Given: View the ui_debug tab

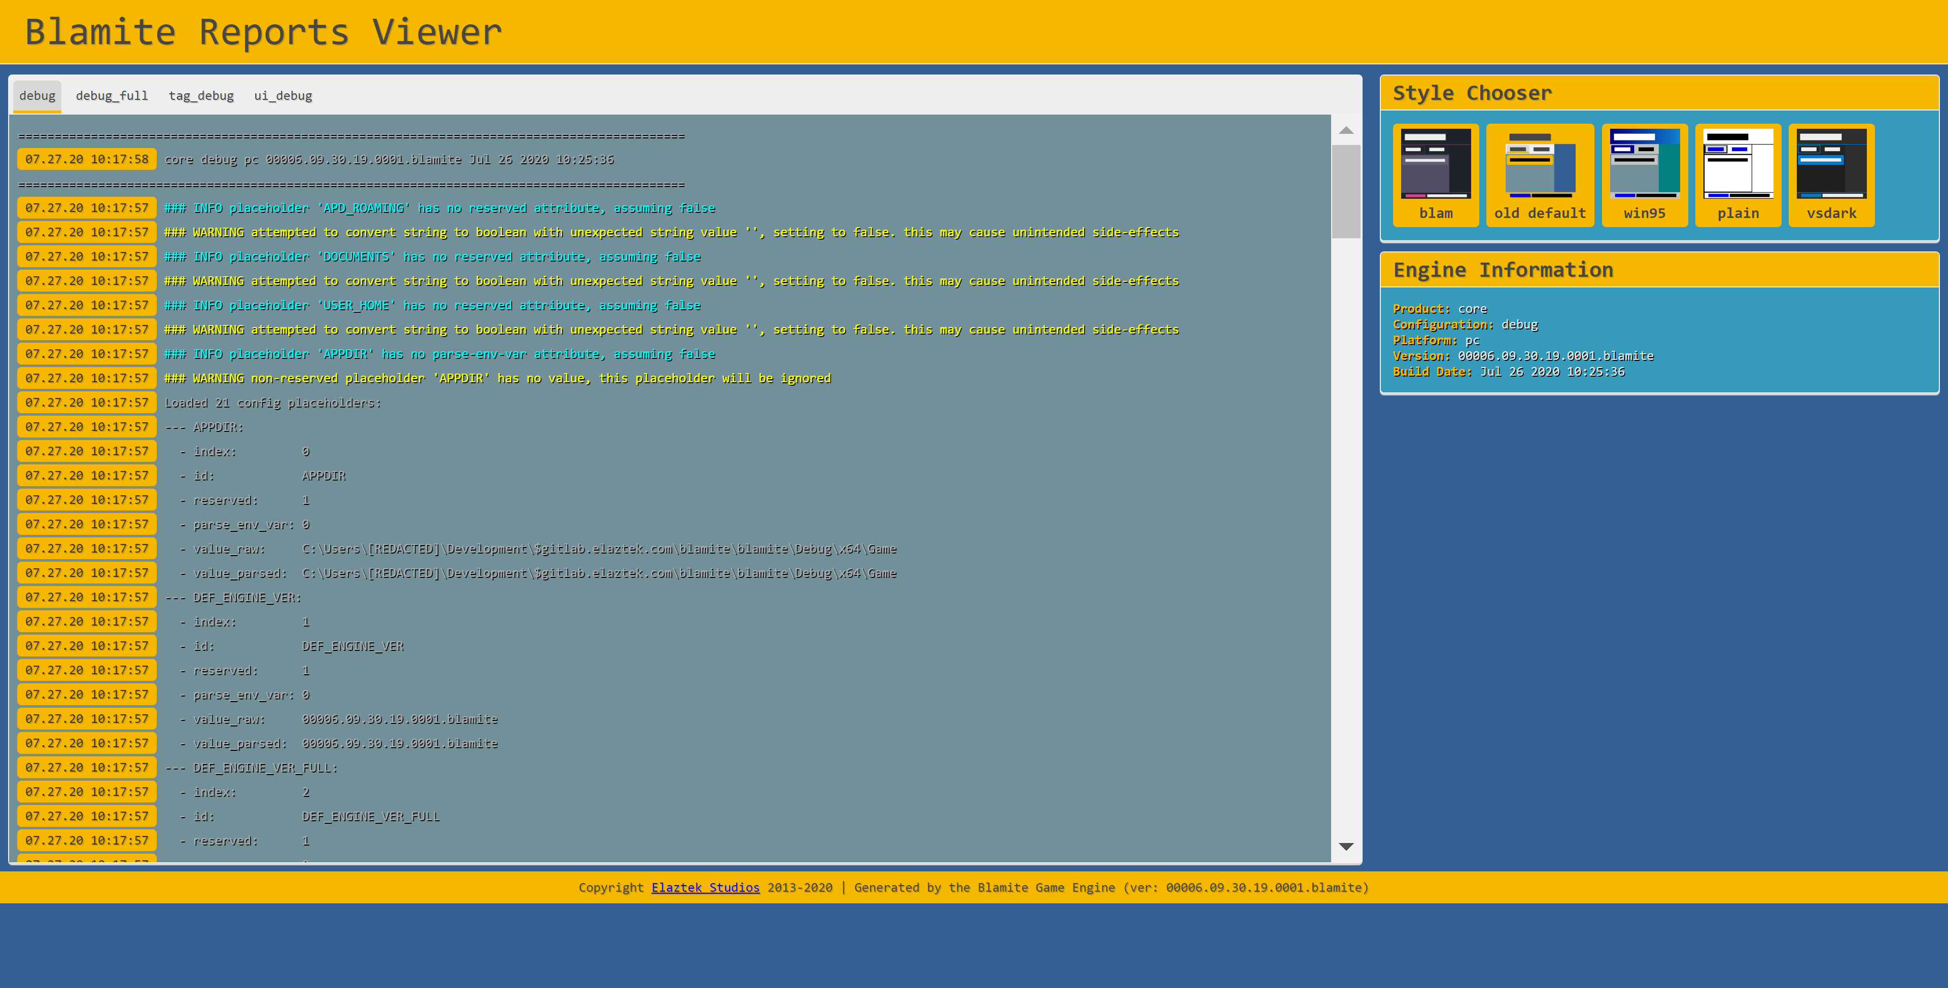Looking at the screenshot, I should tap(283, 96).
